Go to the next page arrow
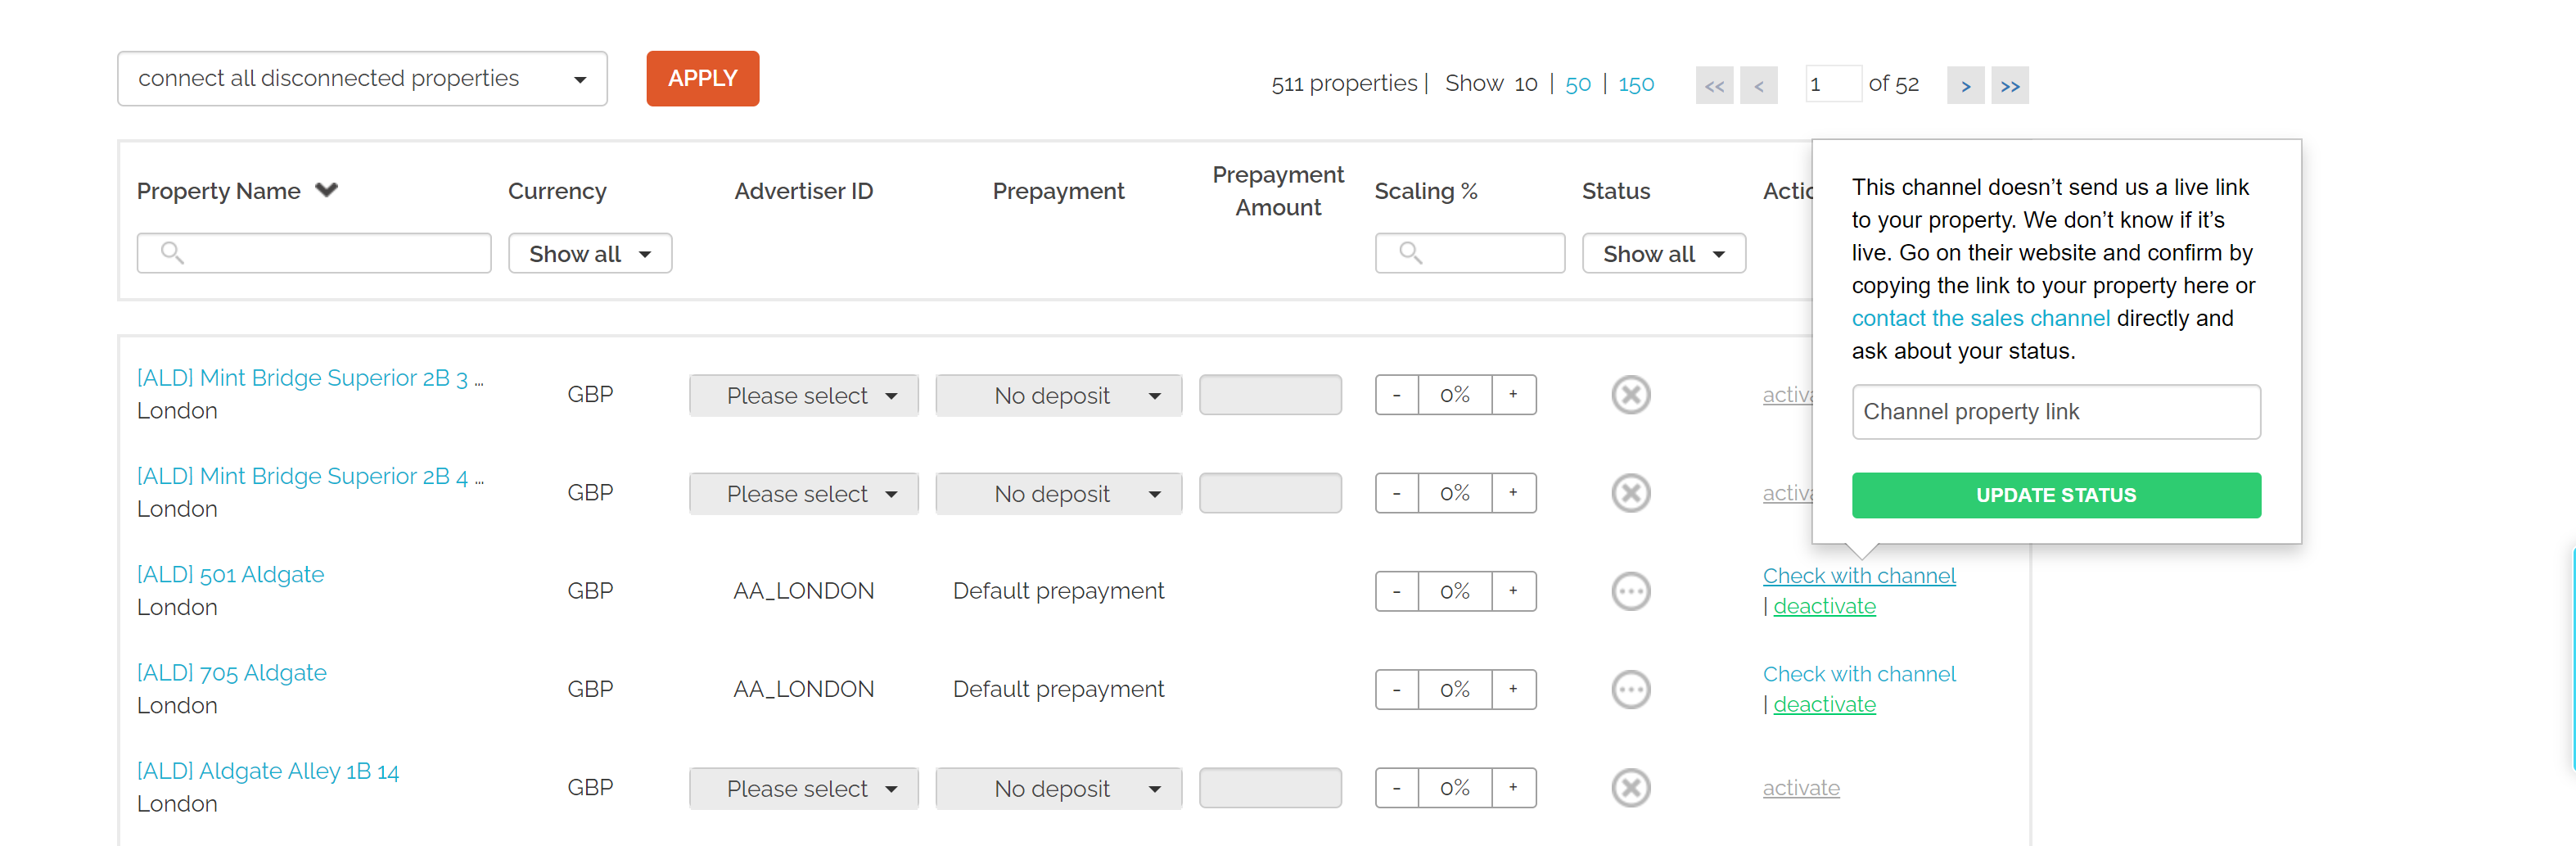Screen dimensions: 2576x846 pos(1964,86)
